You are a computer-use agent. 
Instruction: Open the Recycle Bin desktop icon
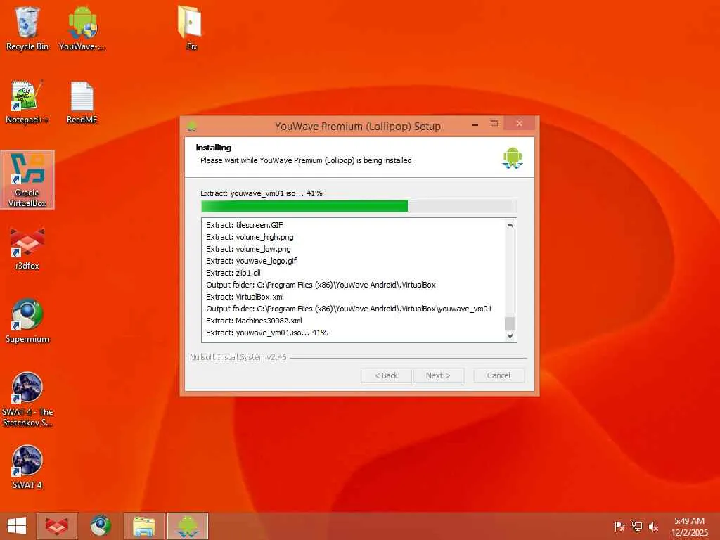pyautogui.click(x=27, y=28)
